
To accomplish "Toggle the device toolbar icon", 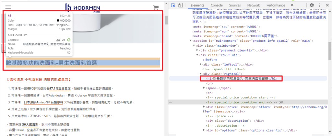I will click(x=180, y=5).
